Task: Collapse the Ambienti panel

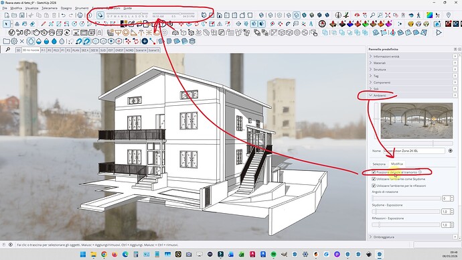Action: [410, 95]
